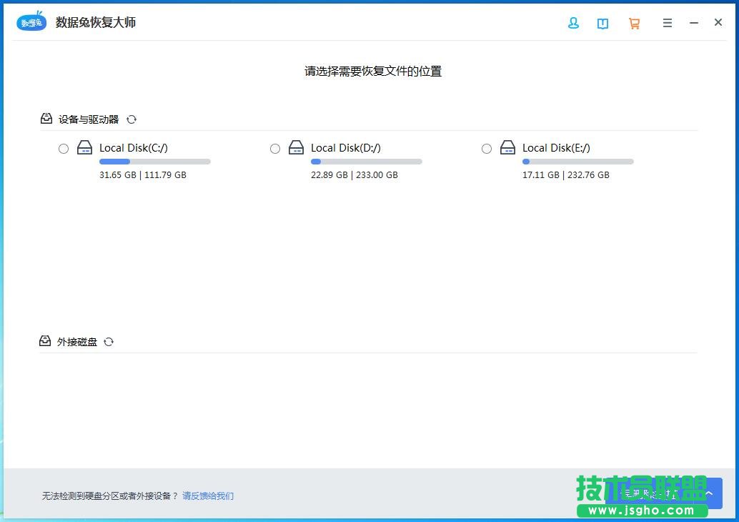The width and height of the screenshot is (739, 522).
Task: Click the C drive usage progress bar
Action: coord(154,162)
